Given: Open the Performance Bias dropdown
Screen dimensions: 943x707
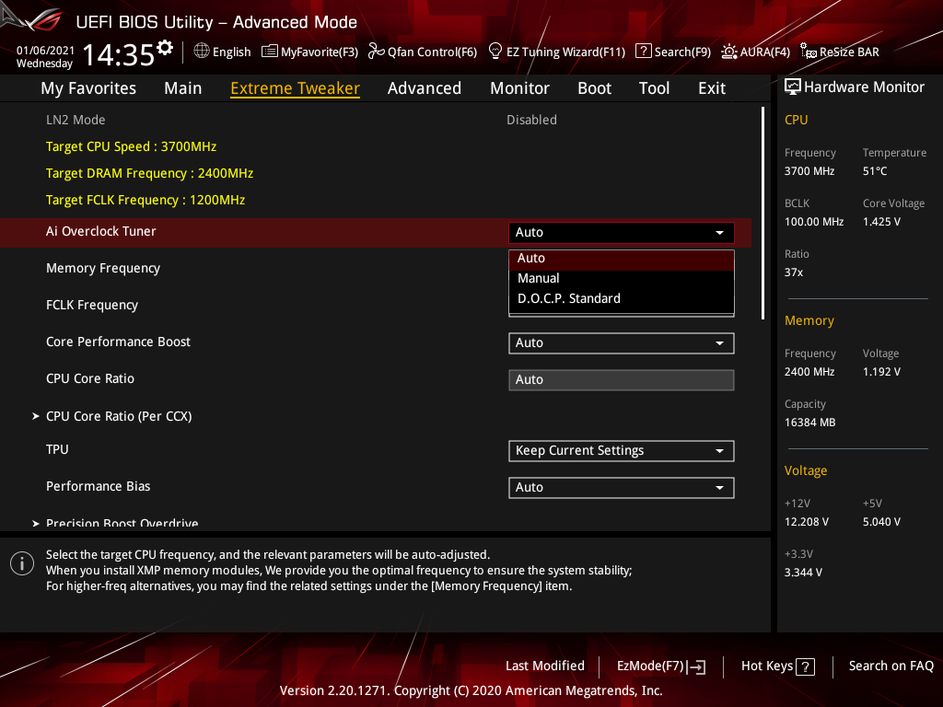Looking at the screenshot, I should pyautogui.click(x=622, y=488).
